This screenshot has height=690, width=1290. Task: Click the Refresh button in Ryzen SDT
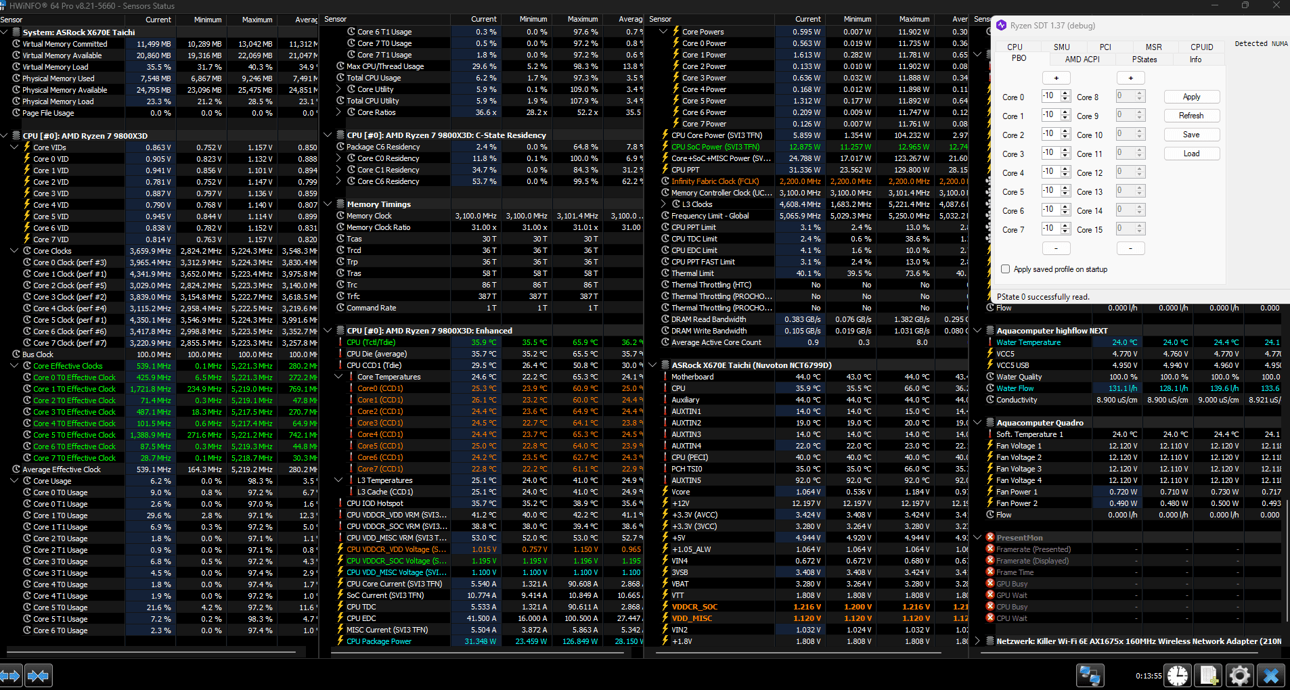[x=1192, y=116]
